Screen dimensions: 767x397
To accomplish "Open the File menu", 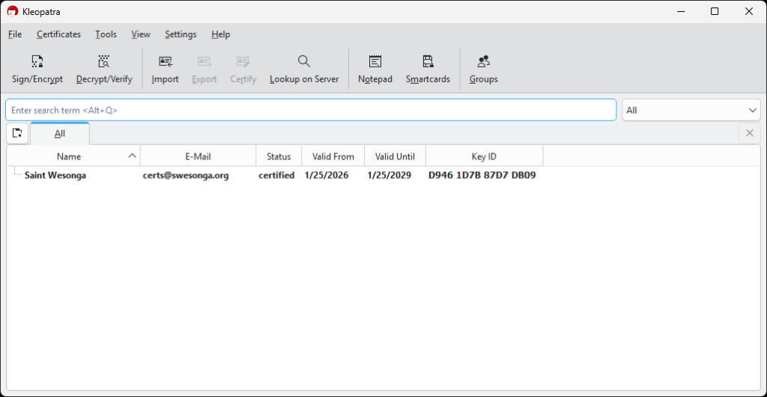I will (x=15, y=34).
